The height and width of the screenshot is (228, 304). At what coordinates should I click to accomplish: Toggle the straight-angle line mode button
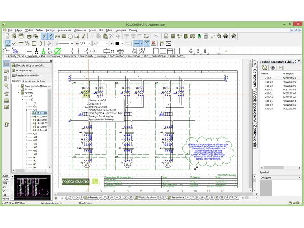coord(8,43)
